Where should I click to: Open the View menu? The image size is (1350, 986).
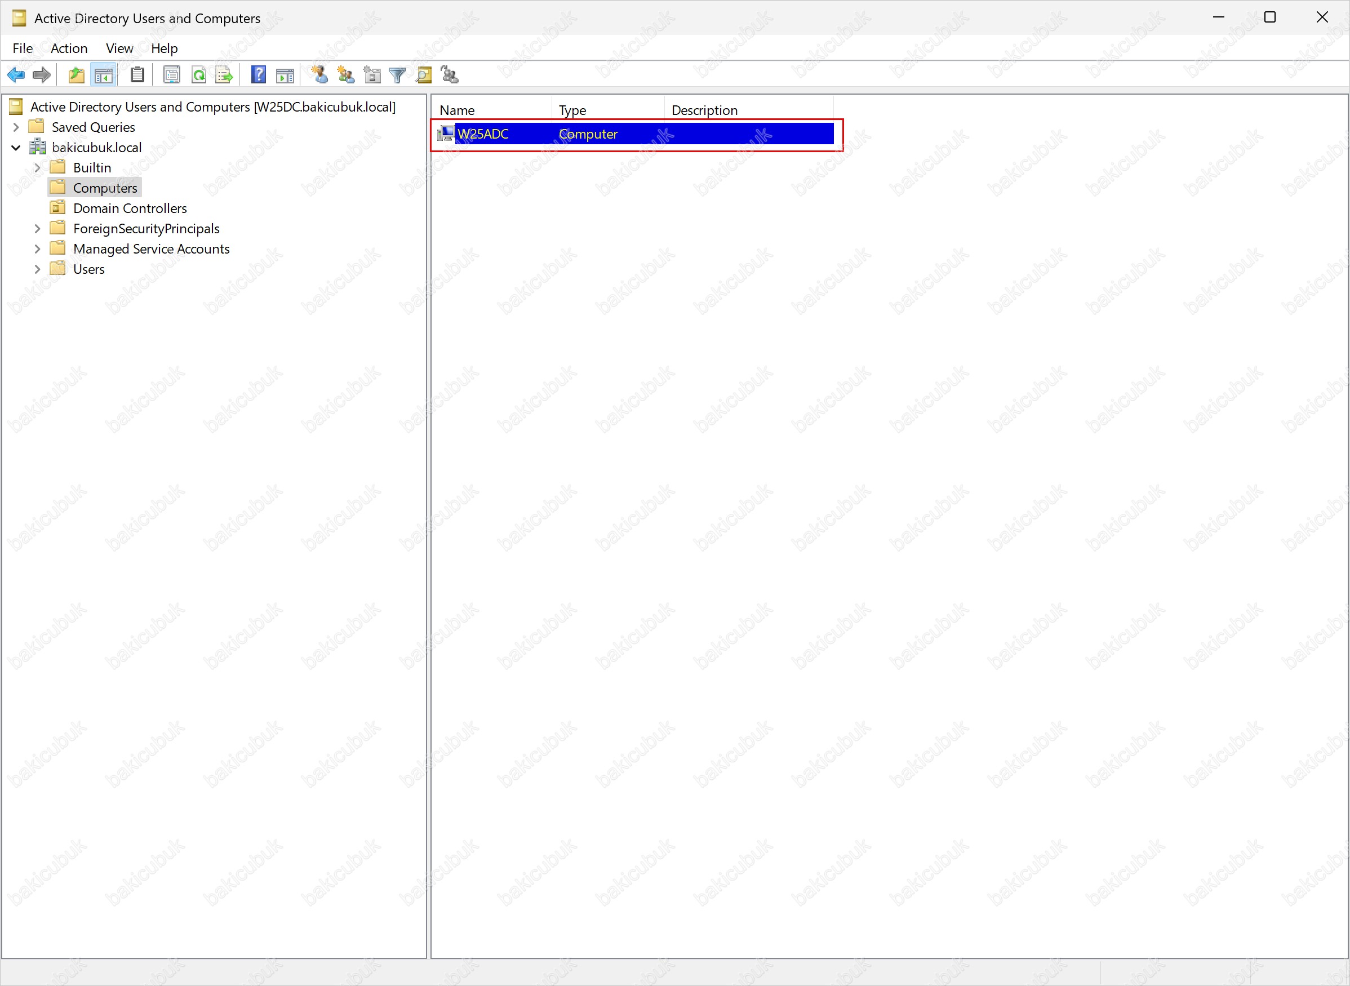pos(119,48)
